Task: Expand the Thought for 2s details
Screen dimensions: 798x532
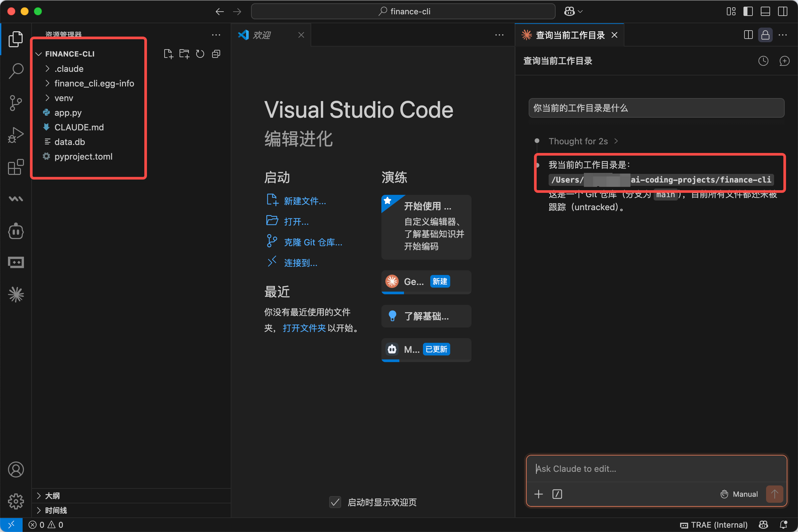Action: pos(584,141)
